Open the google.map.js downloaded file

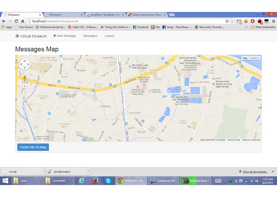pyautogui.click(x=67, y=171)
